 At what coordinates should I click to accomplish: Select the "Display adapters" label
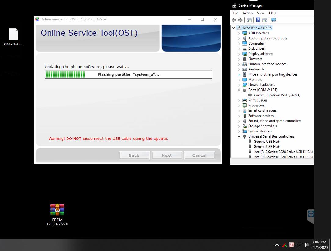(x=261, y=54)
